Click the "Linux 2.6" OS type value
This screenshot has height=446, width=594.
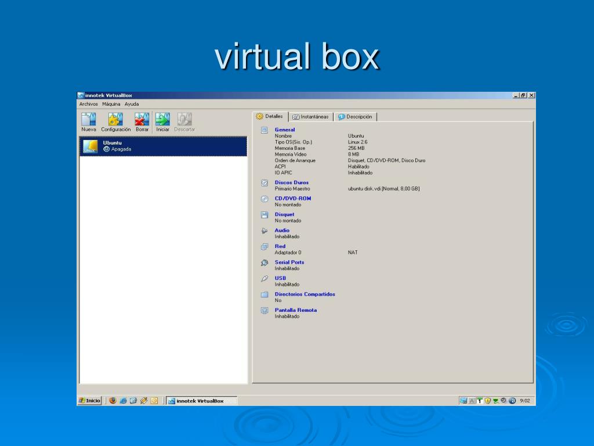point(357,142)
